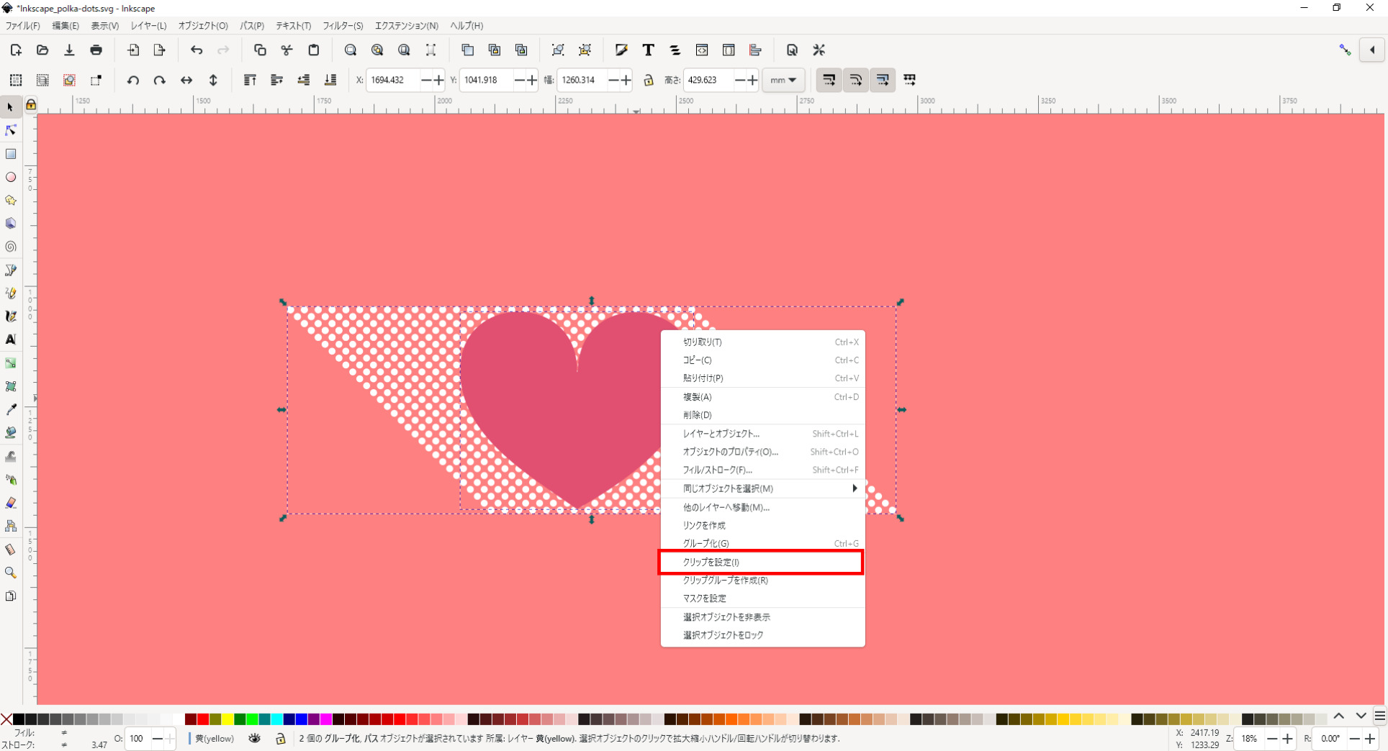Select the Text tool
Image resolution: width=1388 pixels, height=751 pixels.
point(11,340)
